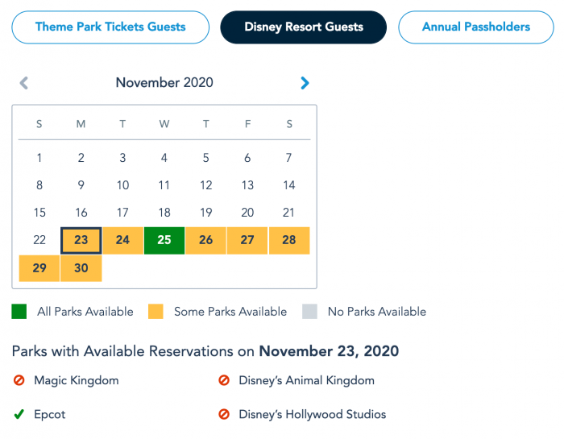Select November 25 all-parks-available date
Screen dimensions: 564x439
point(164,240)
